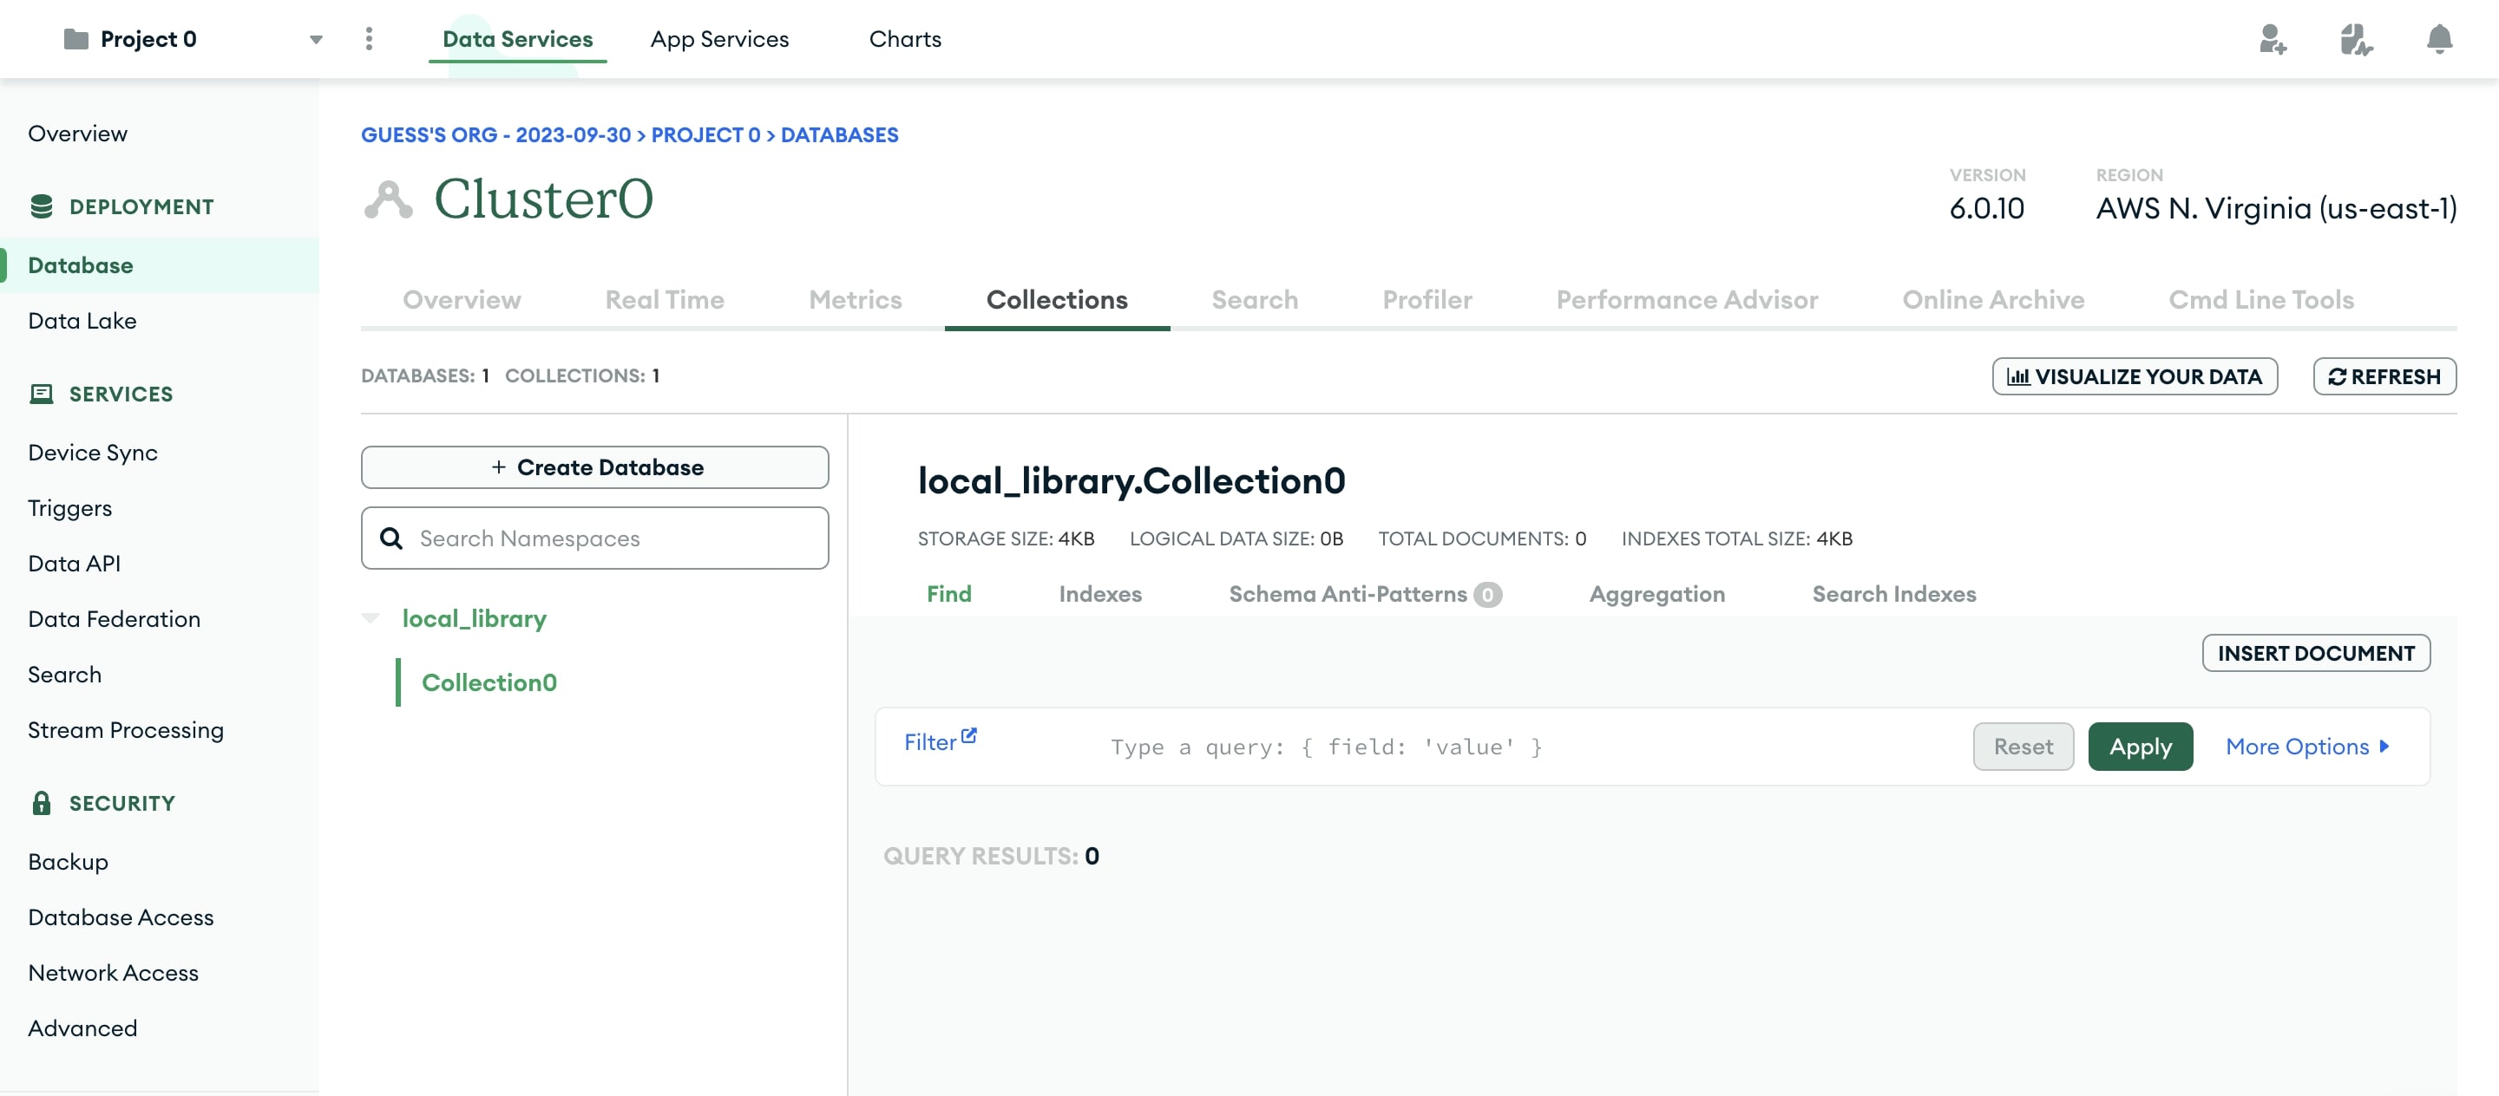Screen dimensions: 2499x1096
Task: Go to Guess's Org breadcrumb link
Action: click(x=495, y=134)
